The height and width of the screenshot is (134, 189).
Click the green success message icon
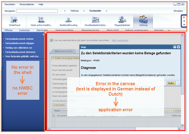click(x=51, y=40)
